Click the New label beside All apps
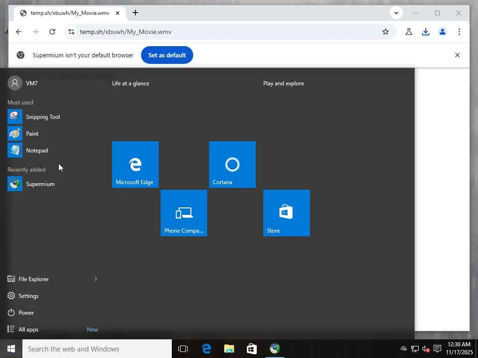The image size is (478, 358). coord(92,330)
